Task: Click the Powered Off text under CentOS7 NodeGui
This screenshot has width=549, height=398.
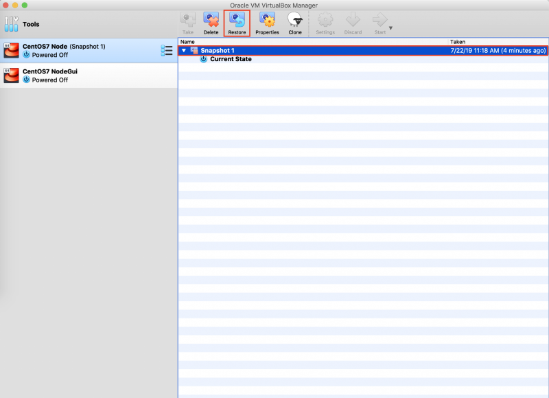Action: (x=50, y=80)
